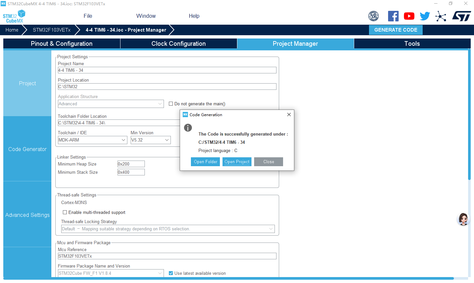
Task: Open the File menu
Action: 88,16
